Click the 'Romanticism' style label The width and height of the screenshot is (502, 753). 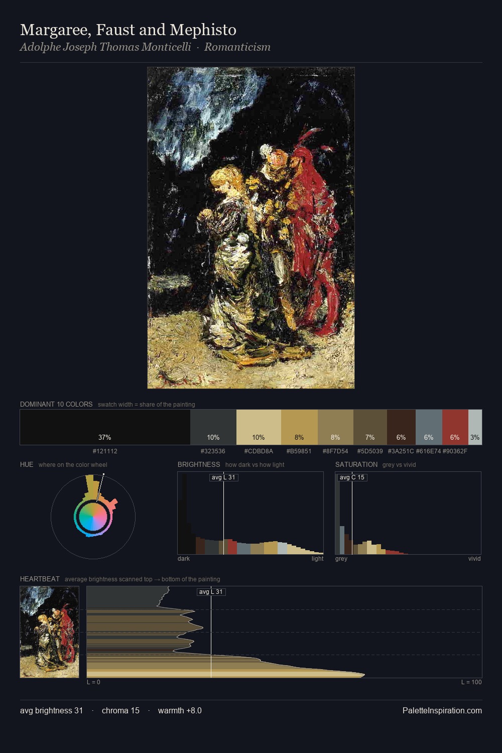[237, 47]
